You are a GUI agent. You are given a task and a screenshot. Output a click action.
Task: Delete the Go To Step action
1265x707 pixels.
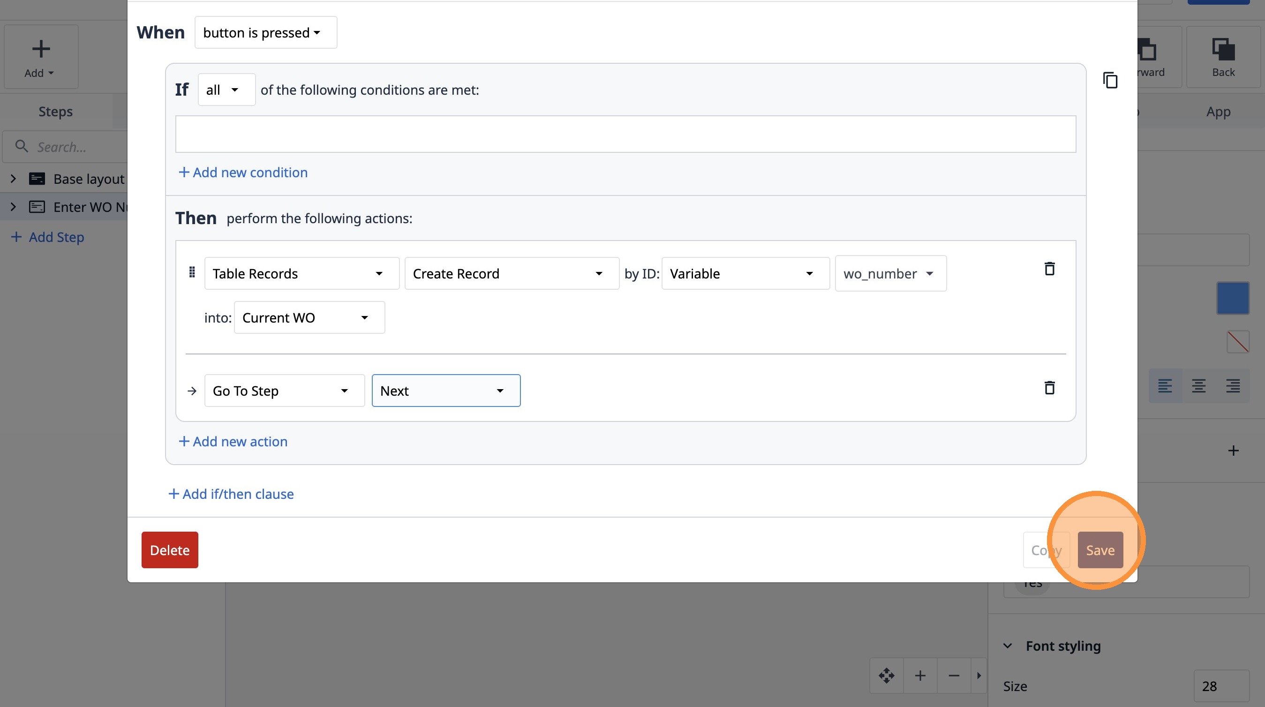tap(1049, 388)
